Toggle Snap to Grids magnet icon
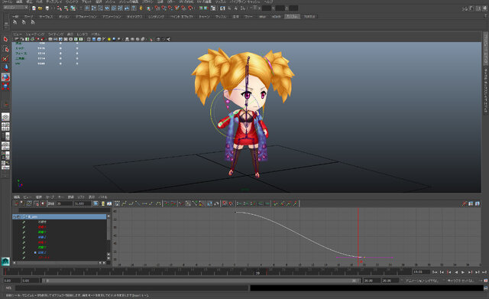Viewport: 489px width, 299px height. click(157, 8)
